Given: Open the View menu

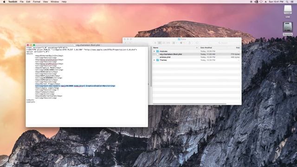Looking at the screenshot, I should (45, 2).
